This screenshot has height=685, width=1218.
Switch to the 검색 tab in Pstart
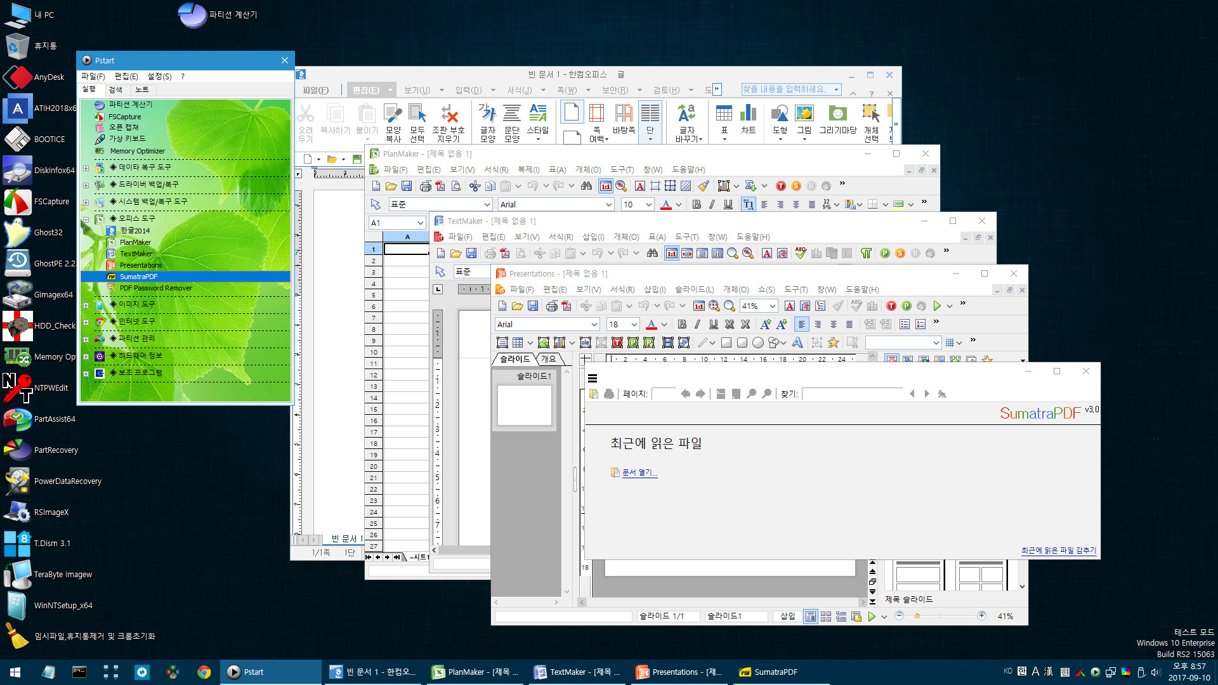[115, 90]
